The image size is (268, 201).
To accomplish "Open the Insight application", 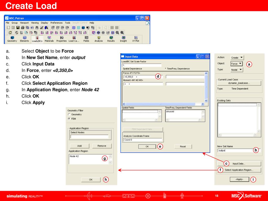I will 124,39.
